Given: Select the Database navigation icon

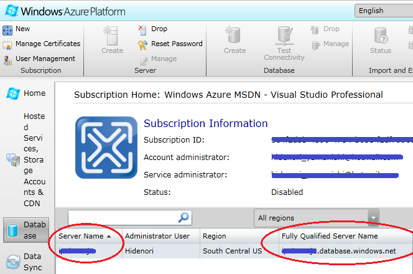Looking at the screenshot, I should (12, 230).
